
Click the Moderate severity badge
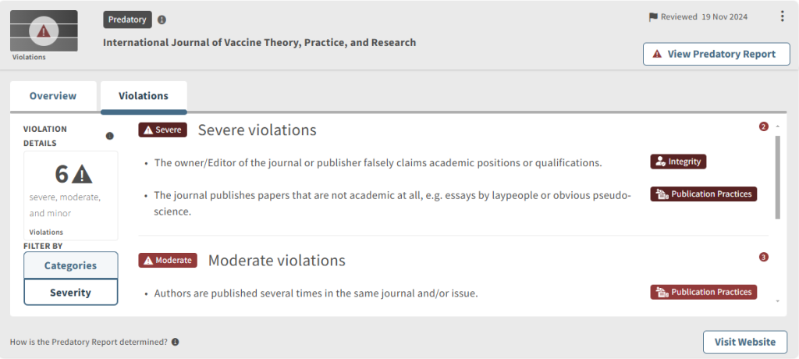(x=168, y=260)
